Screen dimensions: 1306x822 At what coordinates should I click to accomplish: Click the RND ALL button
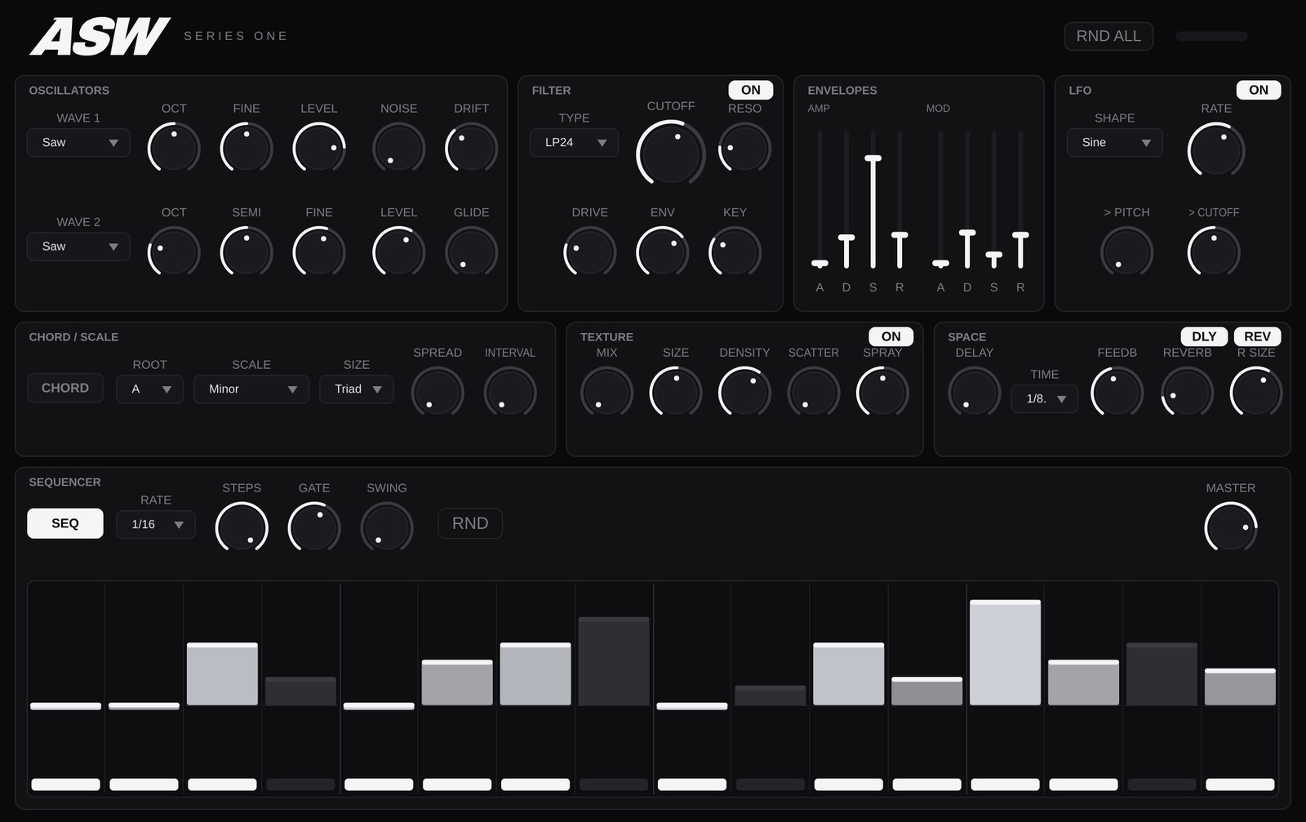(1108, 36)
